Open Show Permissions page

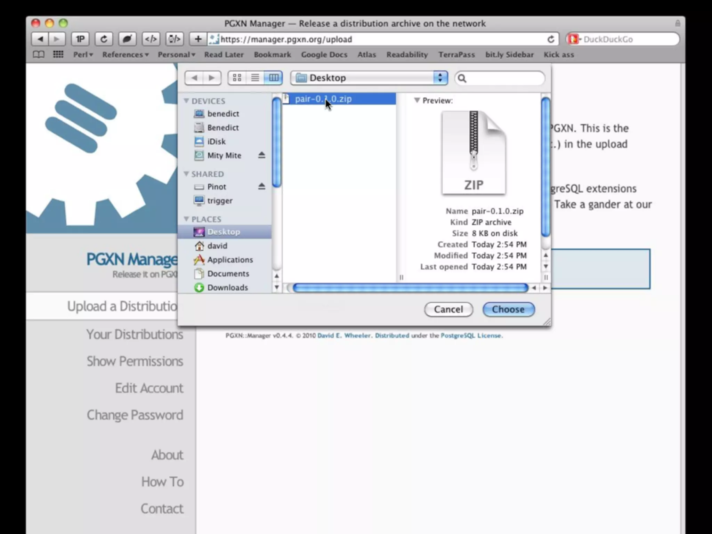[135, 361]
